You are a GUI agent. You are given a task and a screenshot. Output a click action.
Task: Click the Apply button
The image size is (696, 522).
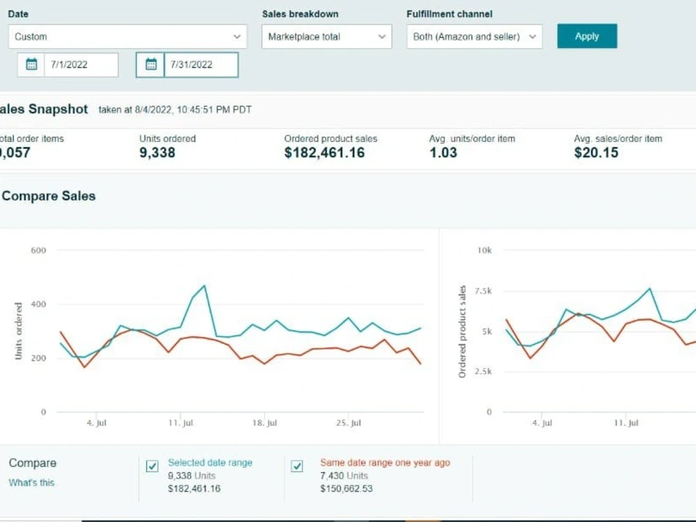tap(587, 36)
